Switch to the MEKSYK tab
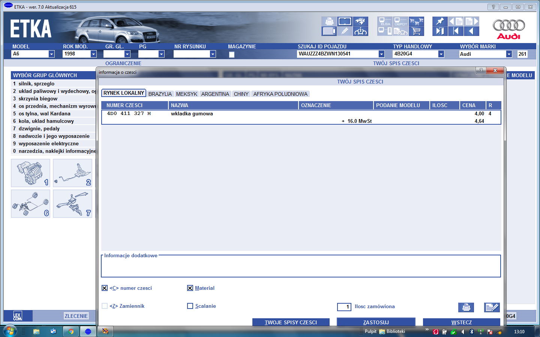 coord(187,94)
